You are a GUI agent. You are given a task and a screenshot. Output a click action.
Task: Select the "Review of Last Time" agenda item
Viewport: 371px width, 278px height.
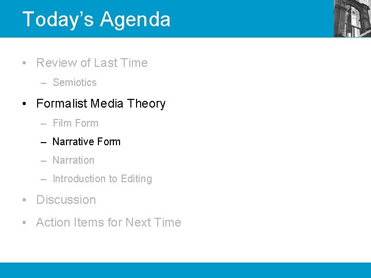92,63
